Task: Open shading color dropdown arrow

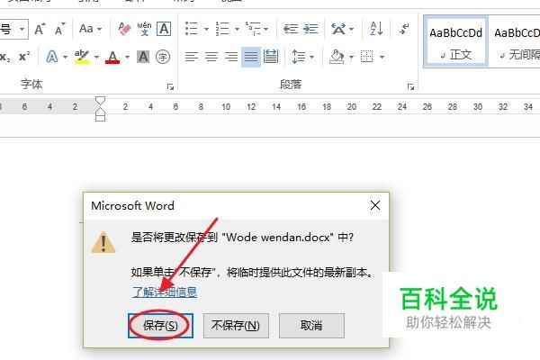Action: [351, 57]
